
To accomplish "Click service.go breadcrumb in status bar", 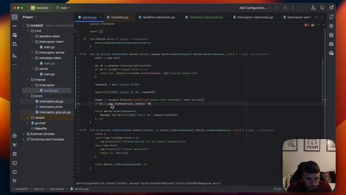I will pyautogui.click(x=79, y=189).
